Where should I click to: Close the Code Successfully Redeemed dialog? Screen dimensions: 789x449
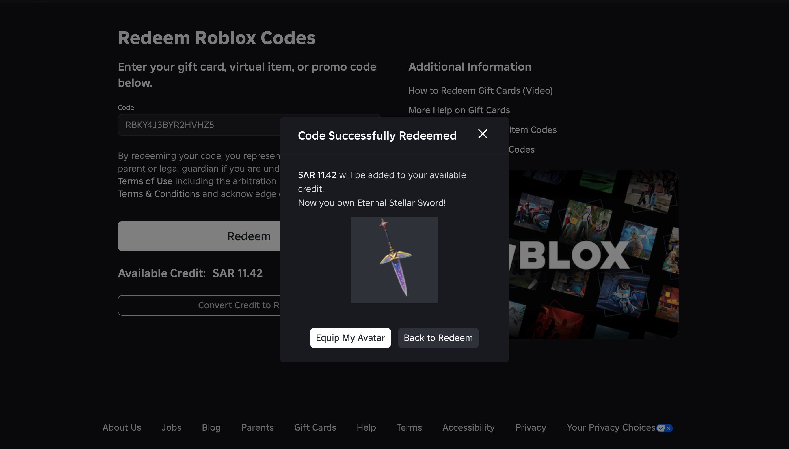click(483, 134)
